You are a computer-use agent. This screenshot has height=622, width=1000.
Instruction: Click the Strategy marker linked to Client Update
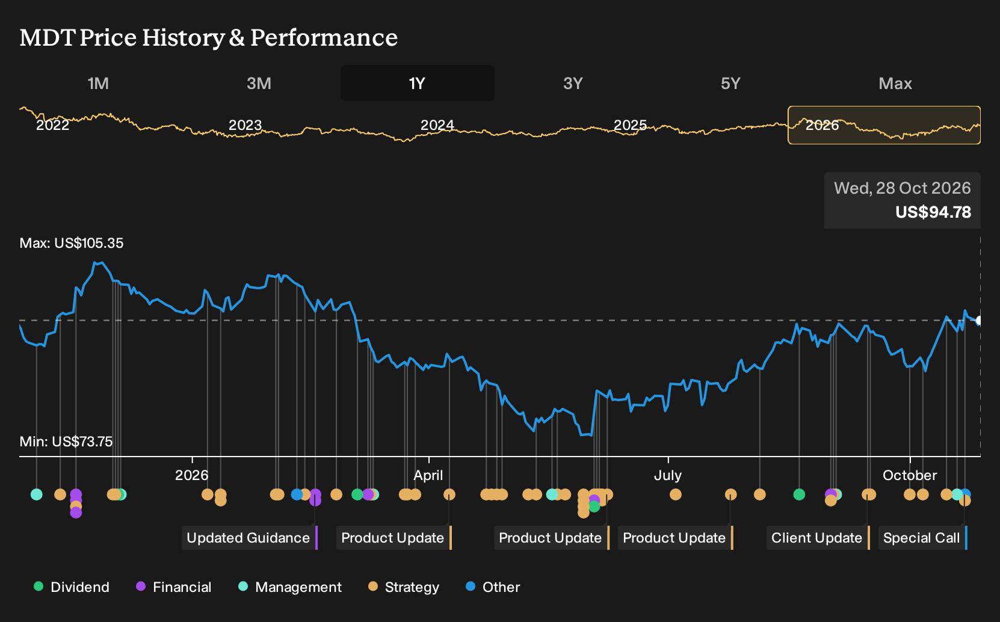coord(867,494)
